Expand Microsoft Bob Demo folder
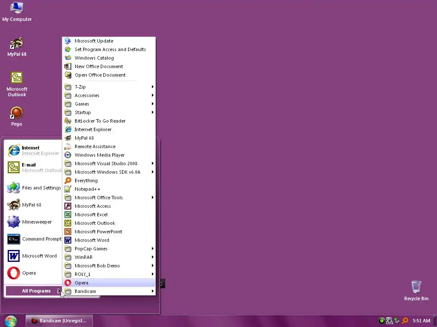Viewport: 437px width, 327px height. [x=109, y=266]
